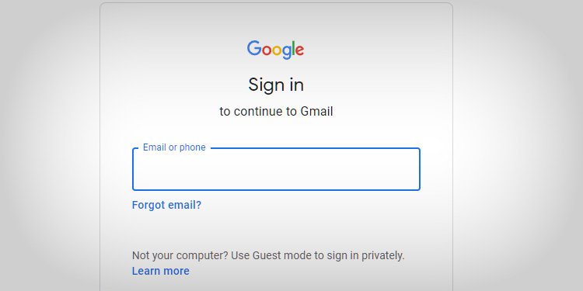Click the "Not your computer?" text
583x291 pixels.
click(180, 256)
